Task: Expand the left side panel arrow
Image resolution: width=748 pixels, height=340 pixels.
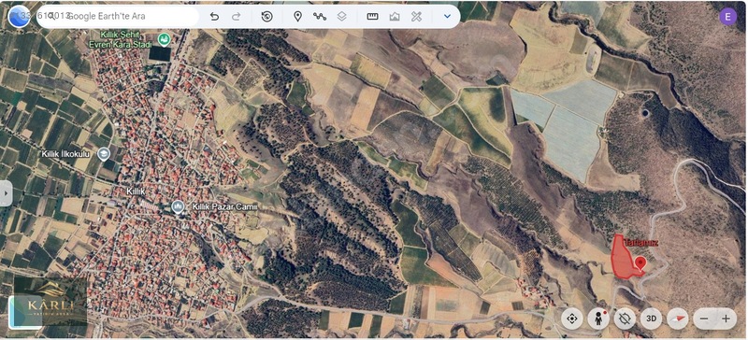Action: 6,193
